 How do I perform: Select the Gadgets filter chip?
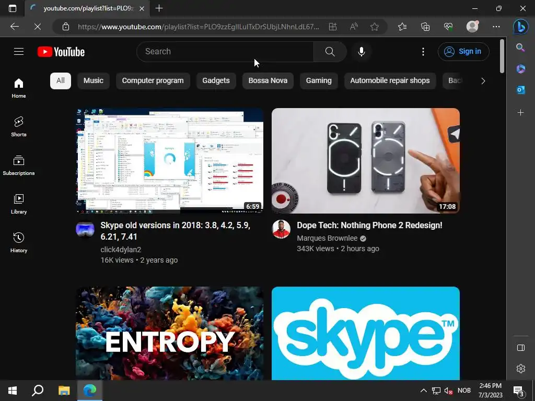(216, 81)
